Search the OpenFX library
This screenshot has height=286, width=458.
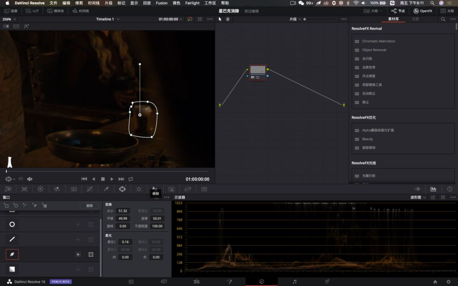click(x=443, y=19)
